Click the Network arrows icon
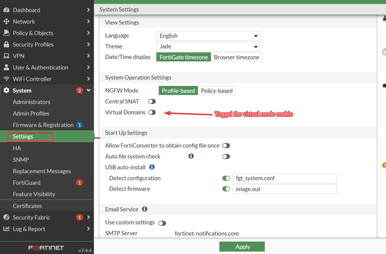The image size is (386, 254). point(7,21)
